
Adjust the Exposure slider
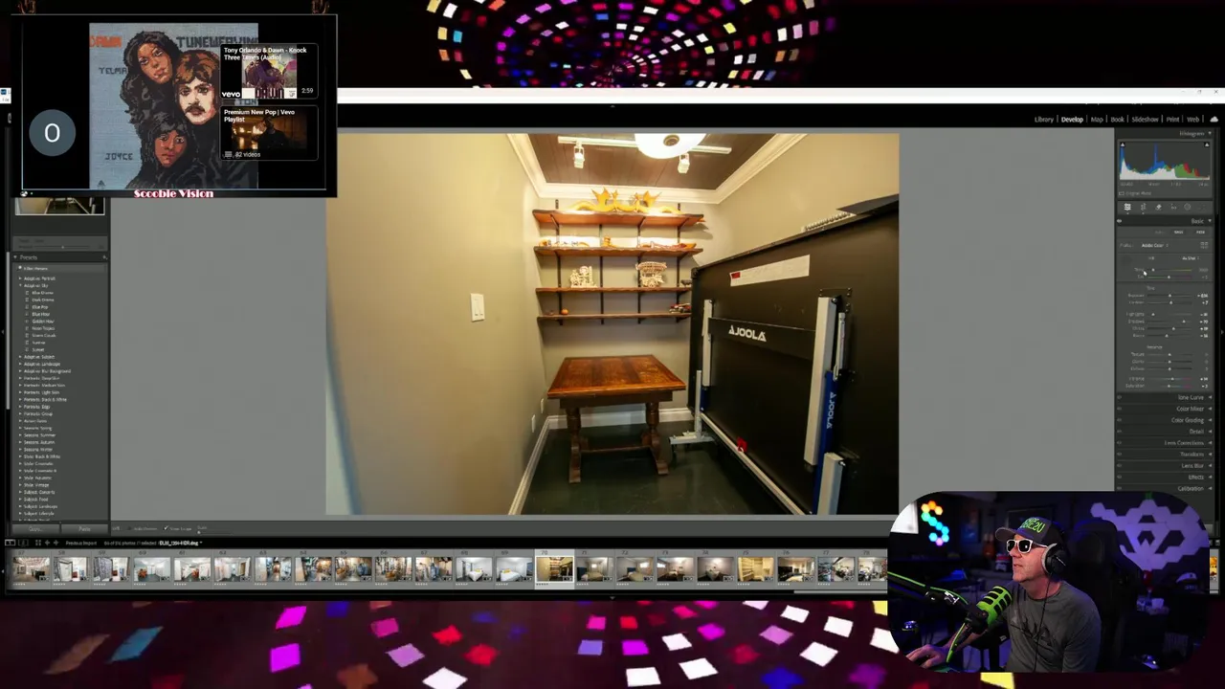coord(1169,296)
